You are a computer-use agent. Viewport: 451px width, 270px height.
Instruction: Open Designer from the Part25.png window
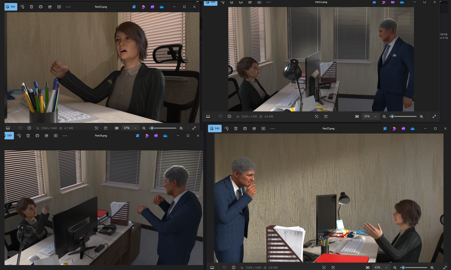(x=394, y=129)
